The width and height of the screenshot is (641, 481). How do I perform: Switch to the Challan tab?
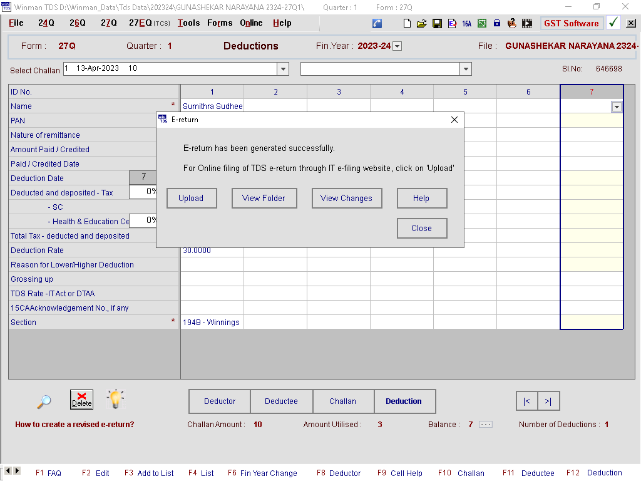pyautogui.click(x=342, y=401)
